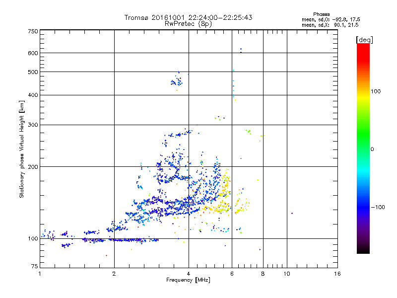
Task: Click the y-axis tick label '300'
Action: (33, 125)
